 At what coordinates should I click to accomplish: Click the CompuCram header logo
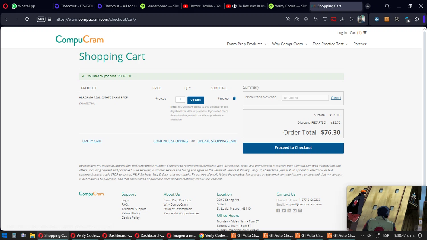point(79,40)
